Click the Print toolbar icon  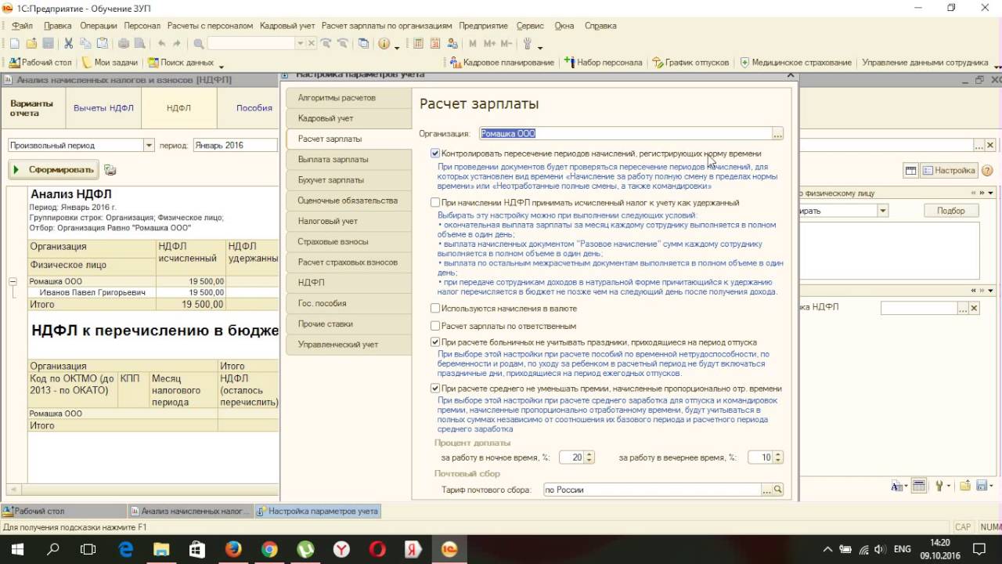(124, 44)
